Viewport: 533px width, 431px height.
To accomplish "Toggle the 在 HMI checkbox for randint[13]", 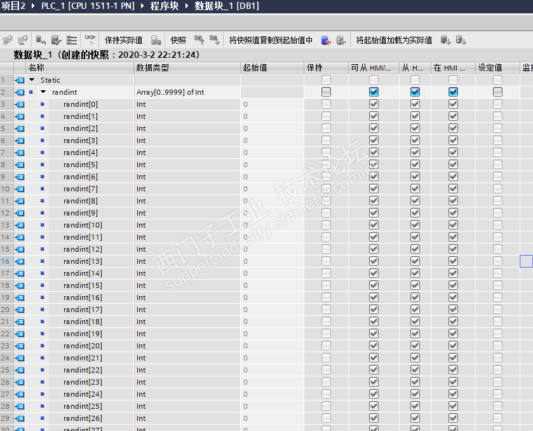I will pos(453,261).
